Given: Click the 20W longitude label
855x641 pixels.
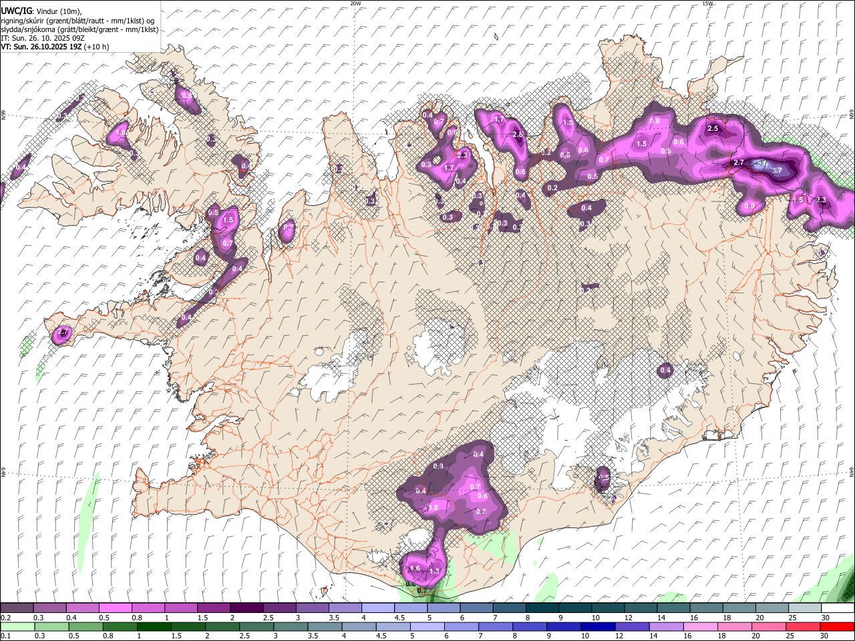Looking at the screenshot, I should (356, 3).
